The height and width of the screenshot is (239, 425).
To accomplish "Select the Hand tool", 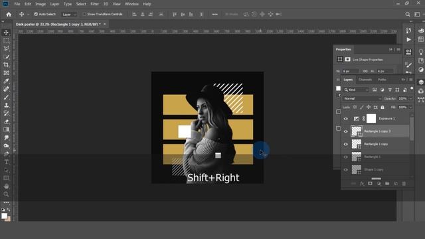I will (x=6, y=186).
